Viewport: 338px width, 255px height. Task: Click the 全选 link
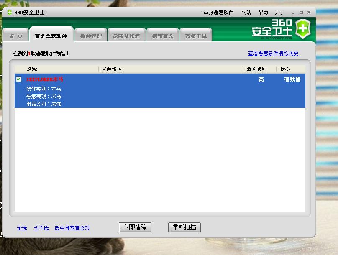click(x=22, y=228)
